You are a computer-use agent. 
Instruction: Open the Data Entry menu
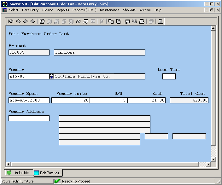30,10
